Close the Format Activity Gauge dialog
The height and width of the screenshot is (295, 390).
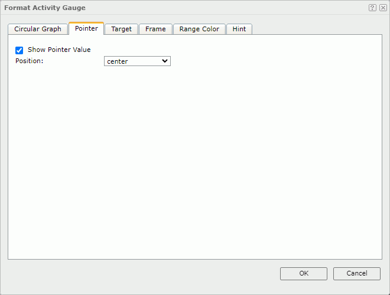[383, 8]
